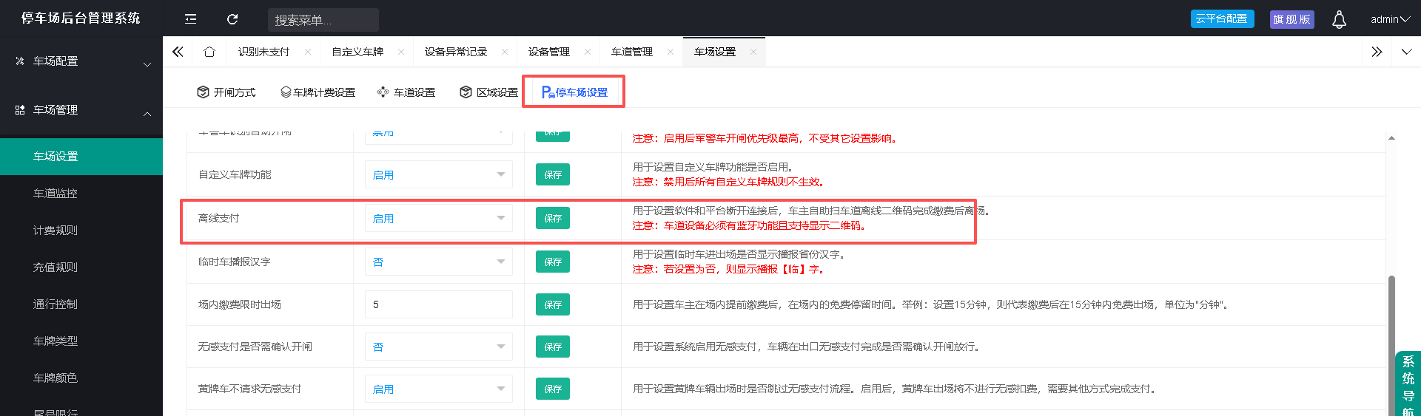Expand the 车场配置 sidebar menu
This screenshot has width=1421, height=416.
81,61
